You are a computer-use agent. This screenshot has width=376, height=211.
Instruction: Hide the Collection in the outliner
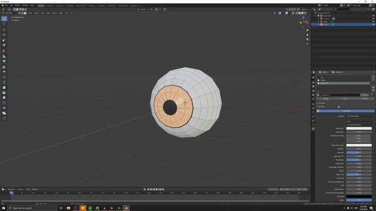373,16
